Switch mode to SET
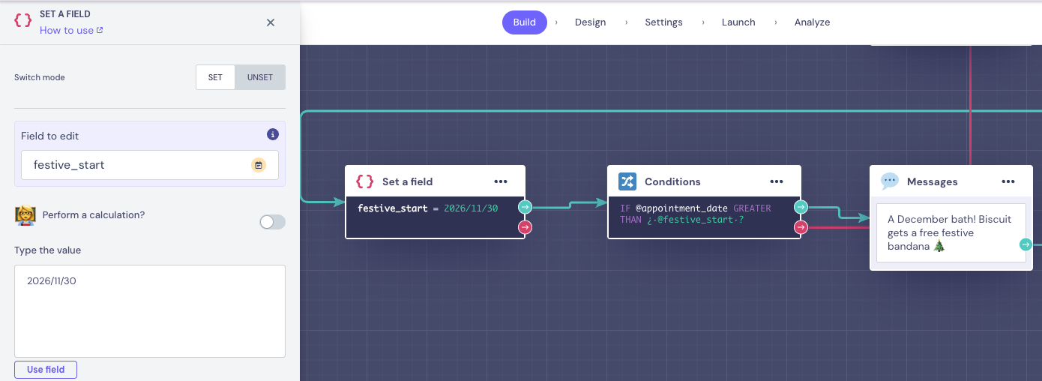The image size is (1042, 381). pyautogui.click(x=215, y=77)
